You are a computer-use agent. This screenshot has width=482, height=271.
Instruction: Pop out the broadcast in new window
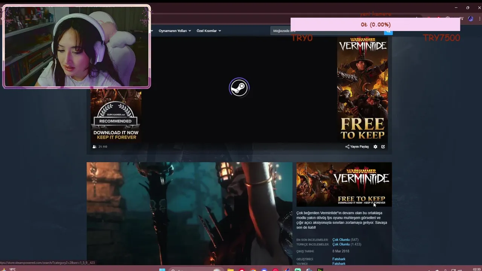383,147
